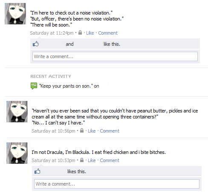Click the thumbs-up icon under the Blackula post
Viewport: 208px width, 195px height.
38,171
